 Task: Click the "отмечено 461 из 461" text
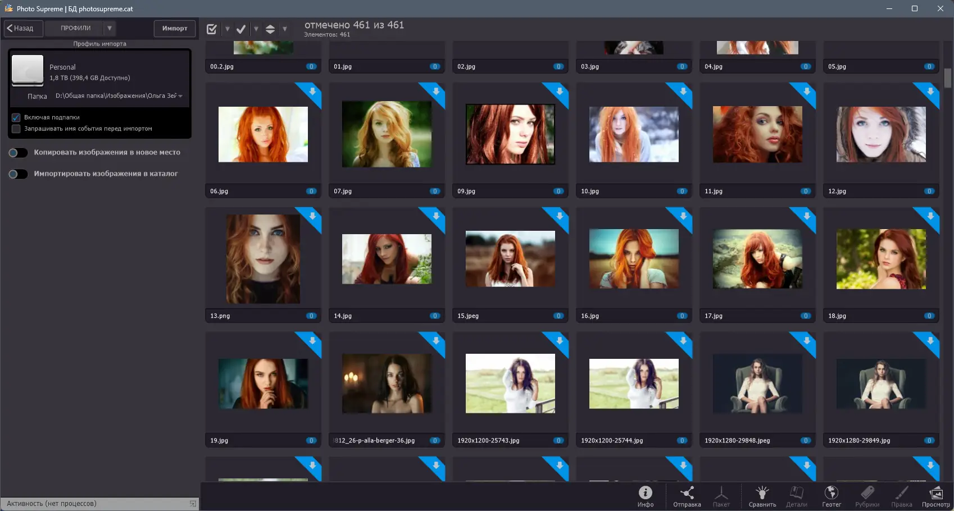click(354, 25)
